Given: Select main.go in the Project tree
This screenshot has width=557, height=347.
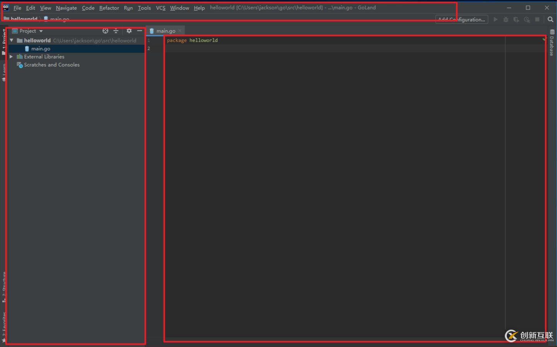Looking at the screenshot, I should [x=76, y=48].
